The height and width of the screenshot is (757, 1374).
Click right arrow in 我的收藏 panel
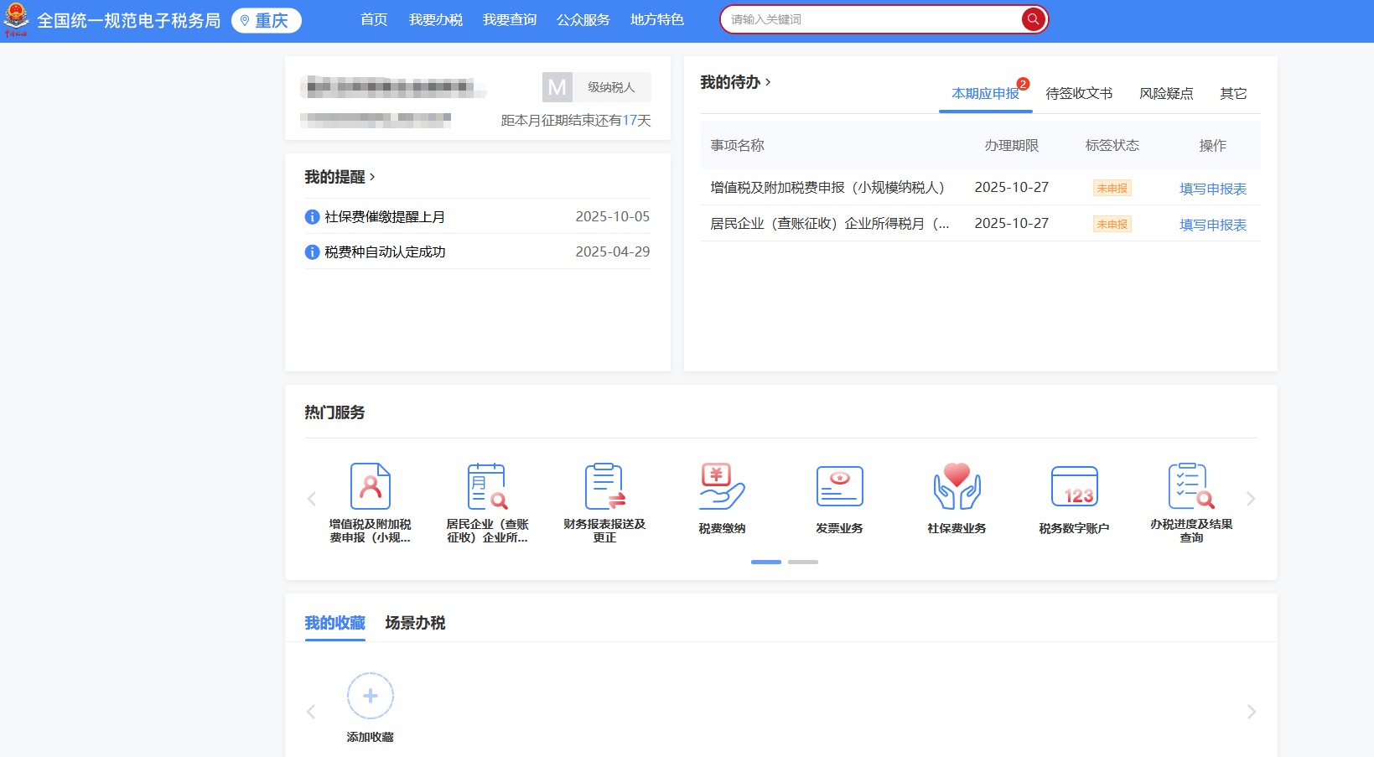pyautogui.click(x=1252, y=712)
